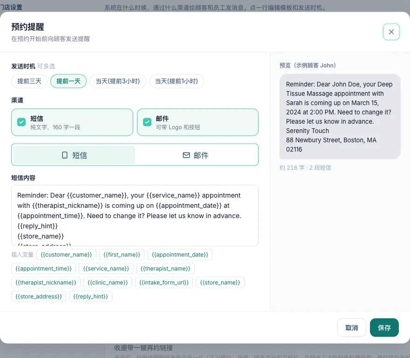410x358 pixels.
Task: Click 保存 to save the reminder
Action: 384,328
